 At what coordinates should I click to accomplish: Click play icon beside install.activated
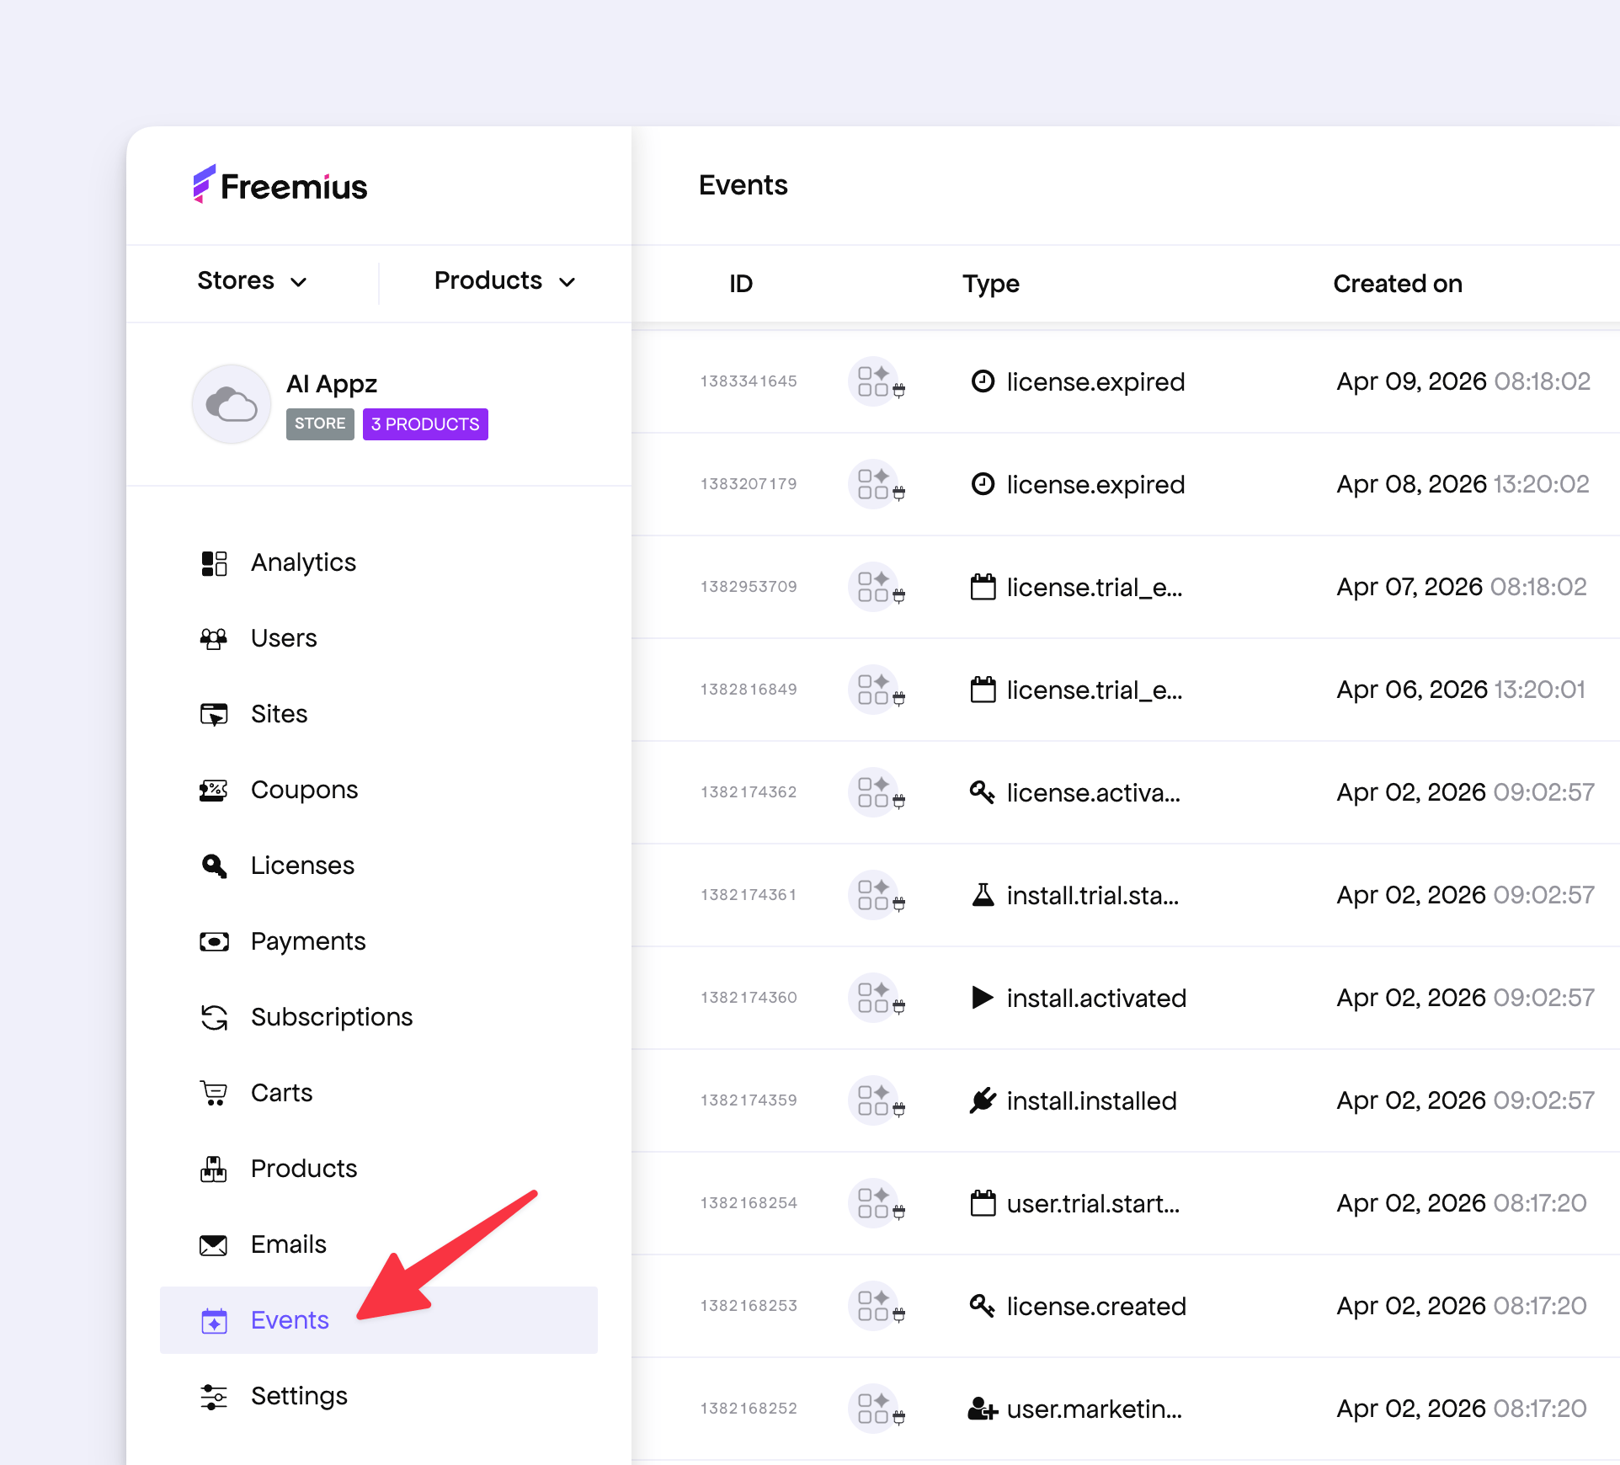click(x=982, y=998)
